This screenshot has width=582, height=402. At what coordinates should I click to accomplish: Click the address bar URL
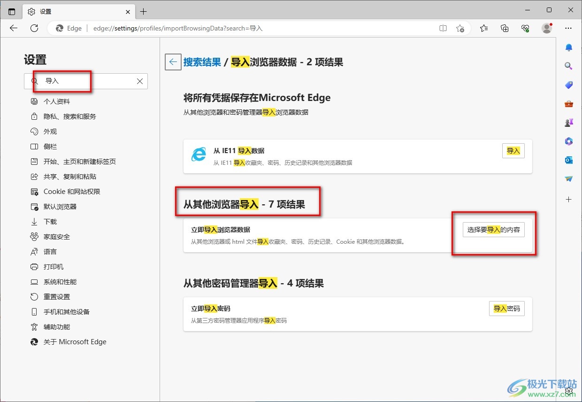coord(178,28)
